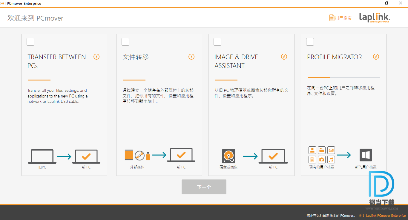408x220 pixels.
Task: Close the PCmover Enterprise window
Action: [x=401, y=3]
